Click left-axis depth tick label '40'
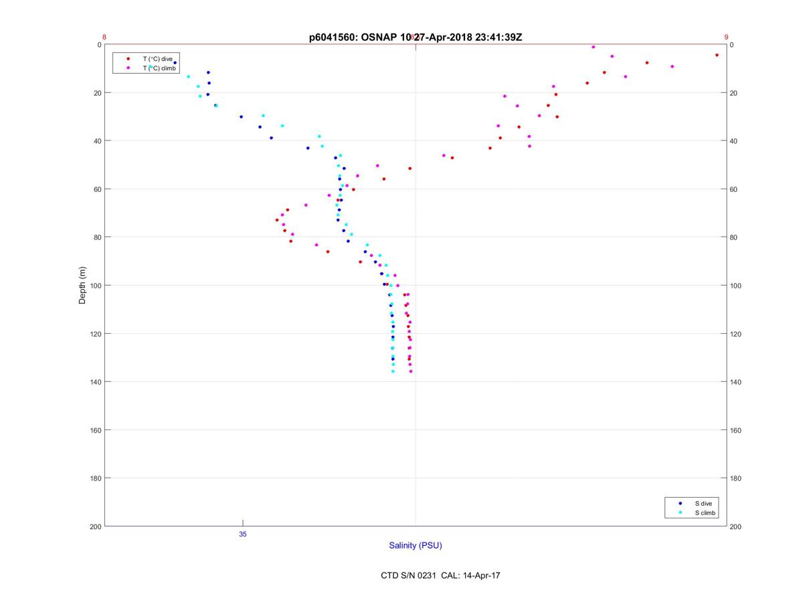 tap(97, 141)
